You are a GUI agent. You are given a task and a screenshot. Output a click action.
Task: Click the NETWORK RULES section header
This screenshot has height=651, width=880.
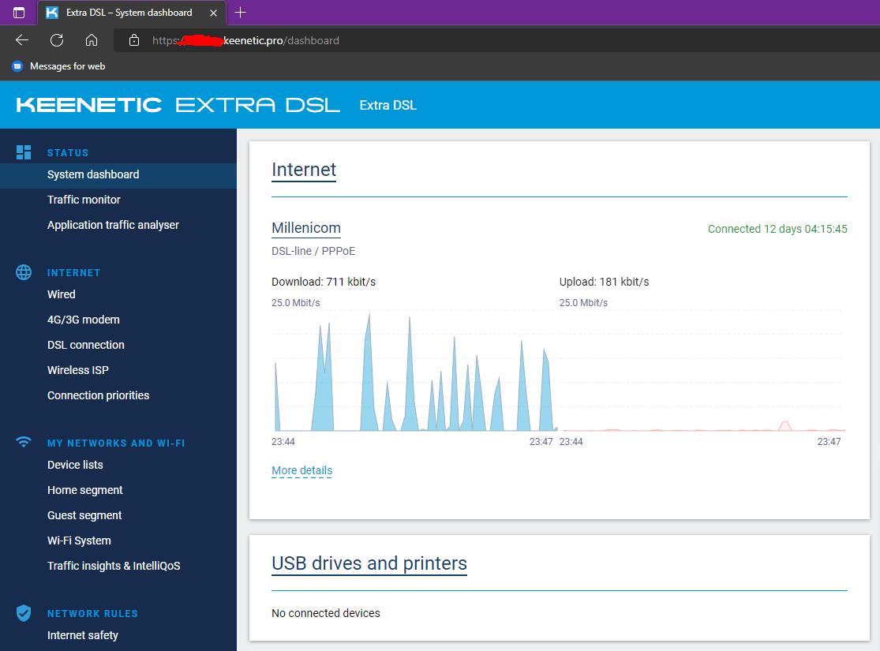point(92,614)
